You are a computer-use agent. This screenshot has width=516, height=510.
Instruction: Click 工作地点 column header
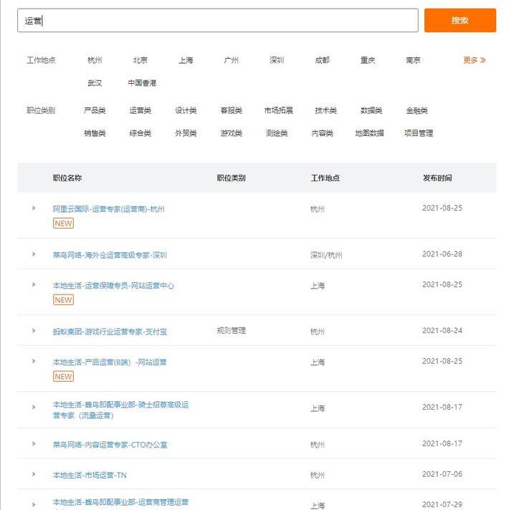(325, 178)
